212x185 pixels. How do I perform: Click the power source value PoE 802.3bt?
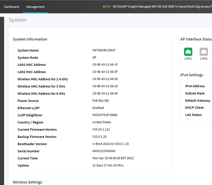(x=101, y=101)
